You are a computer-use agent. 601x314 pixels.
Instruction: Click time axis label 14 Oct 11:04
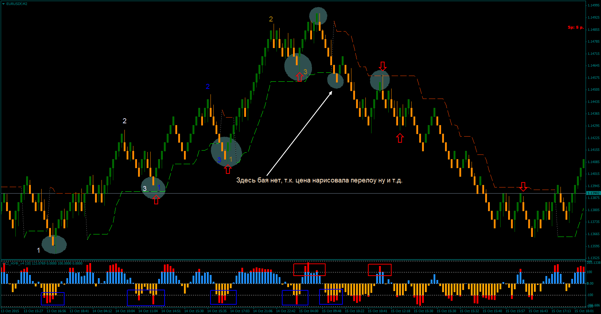coord(148,311)
